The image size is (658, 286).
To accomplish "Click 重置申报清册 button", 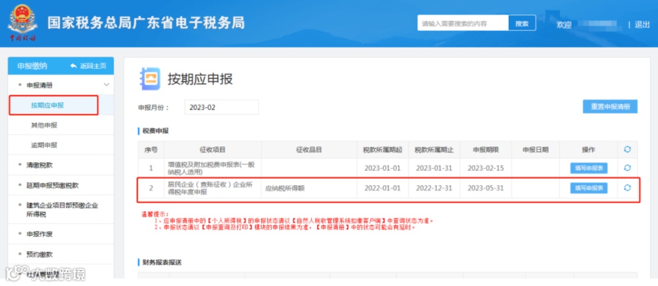I will 610,107.
